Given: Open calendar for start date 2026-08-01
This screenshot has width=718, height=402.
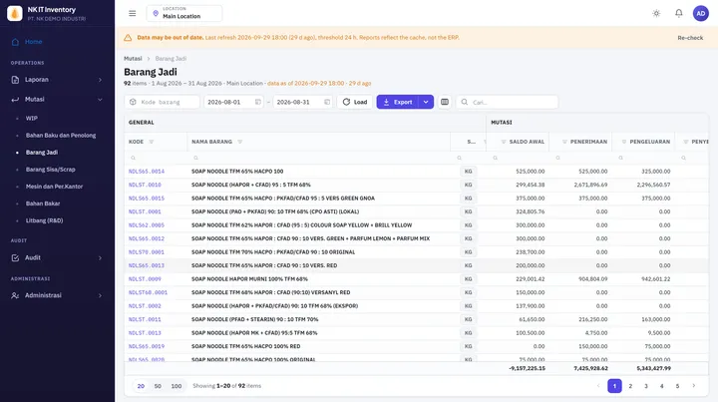Looking at the screenshot, I should coord(258,102).
